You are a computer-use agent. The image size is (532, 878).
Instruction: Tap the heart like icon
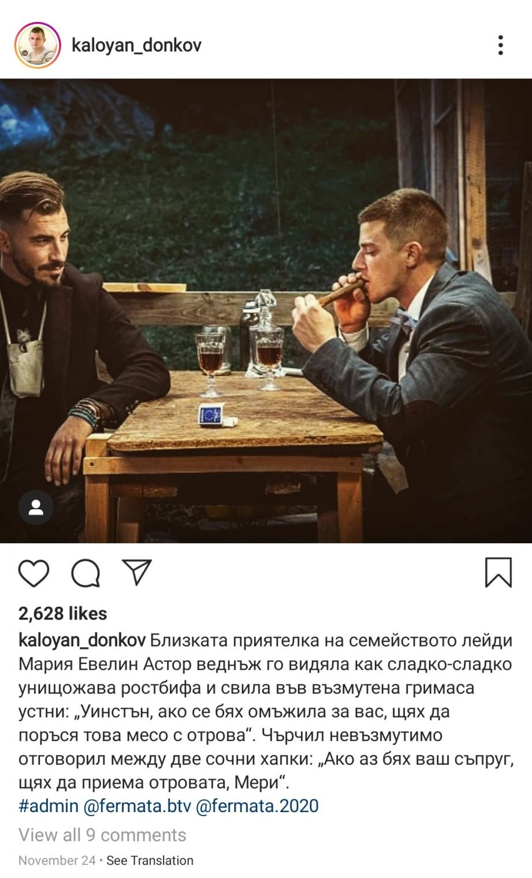coord(34,573)
